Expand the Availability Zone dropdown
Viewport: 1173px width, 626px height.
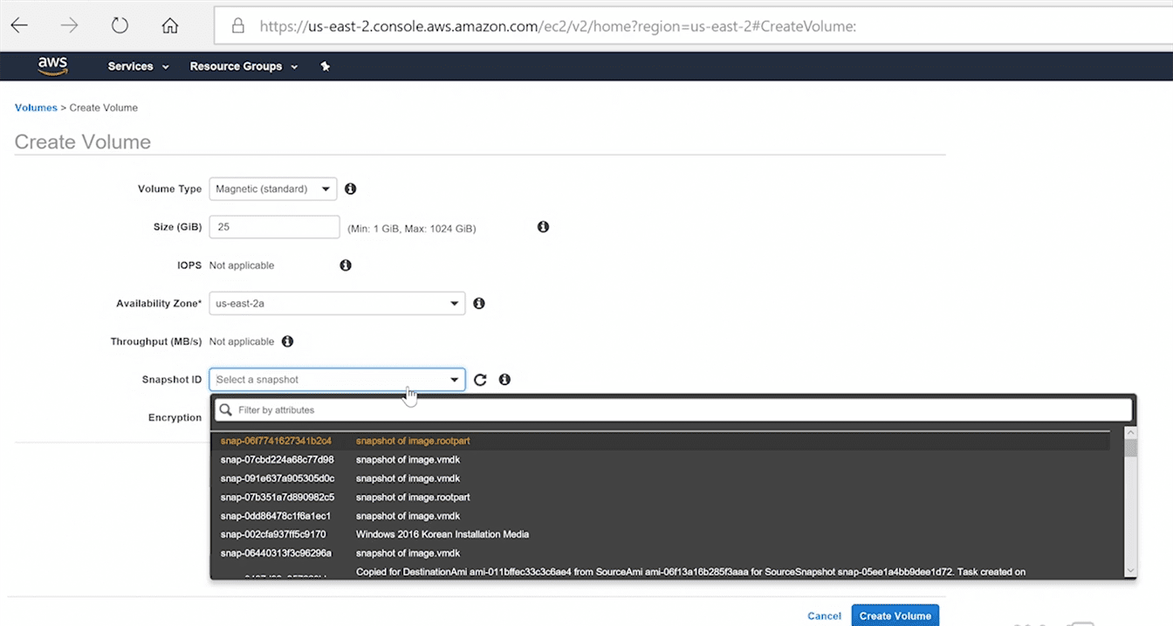(x=337, y=304)
